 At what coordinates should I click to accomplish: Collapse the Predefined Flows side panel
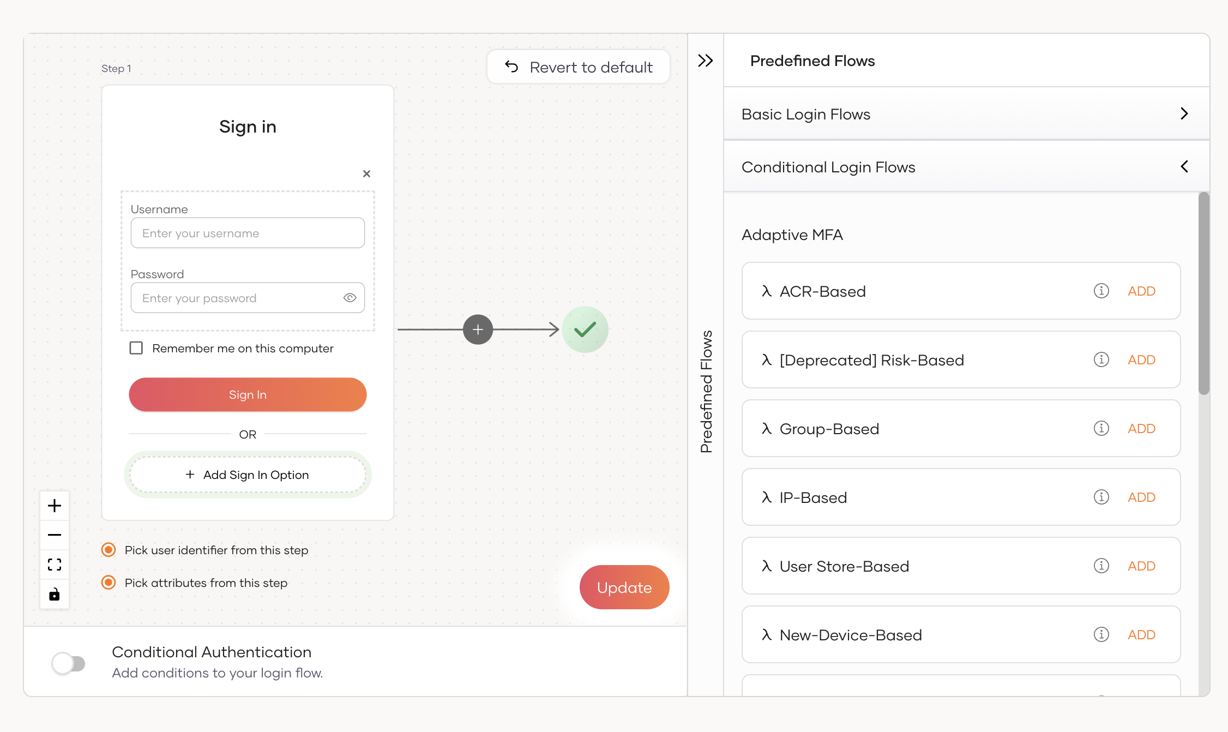click(x=705, y=61)
